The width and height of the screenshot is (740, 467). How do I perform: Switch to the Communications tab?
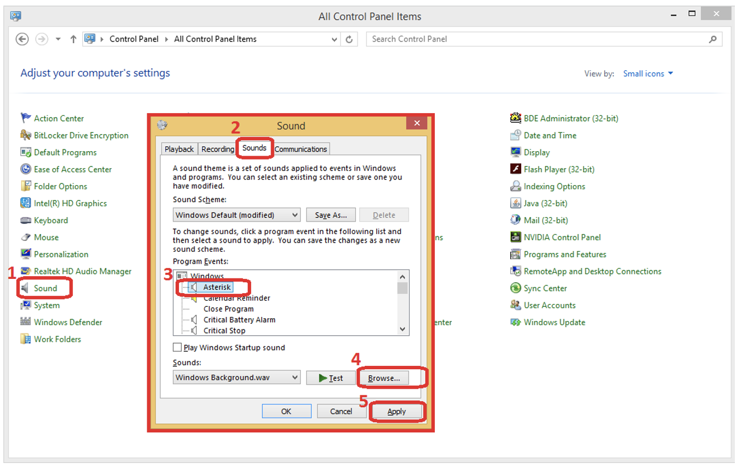point(300,148)
